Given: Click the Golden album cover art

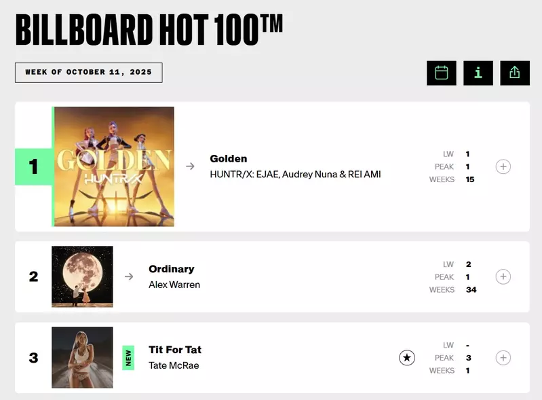Looking at the screenshot, I should [114, 166].
